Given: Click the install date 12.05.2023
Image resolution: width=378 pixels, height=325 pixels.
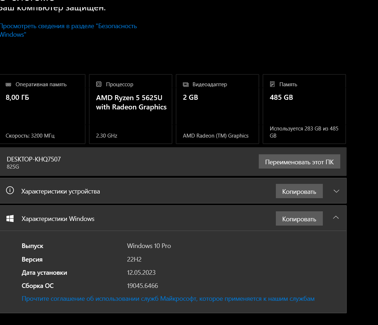Looking at the screenshot, I should click(141, 273).
